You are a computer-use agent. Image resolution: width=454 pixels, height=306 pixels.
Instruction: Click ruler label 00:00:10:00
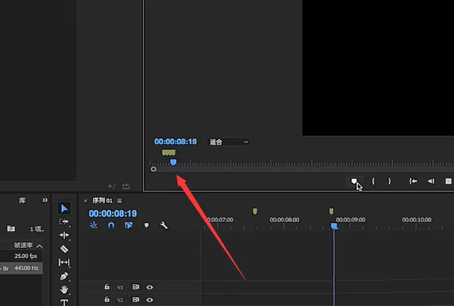(416, 220)
